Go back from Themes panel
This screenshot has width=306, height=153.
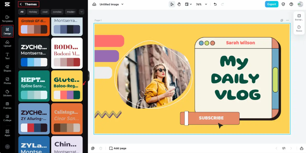click(x=21, y=4)
